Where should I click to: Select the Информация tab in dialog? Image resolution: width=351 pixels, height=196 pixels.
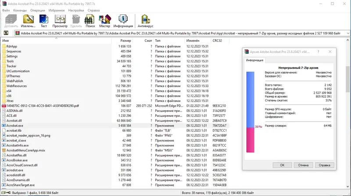254,60
